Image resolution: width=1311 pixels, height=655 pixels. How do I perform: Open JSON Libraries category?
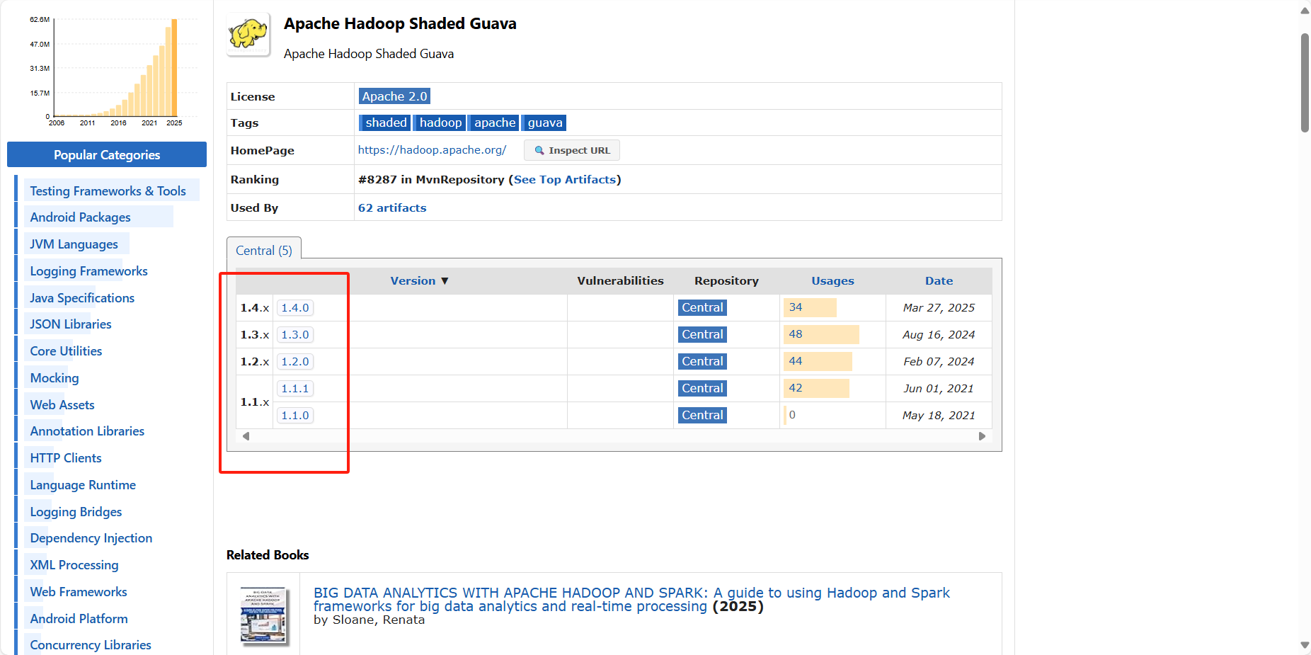pos(71,324)
